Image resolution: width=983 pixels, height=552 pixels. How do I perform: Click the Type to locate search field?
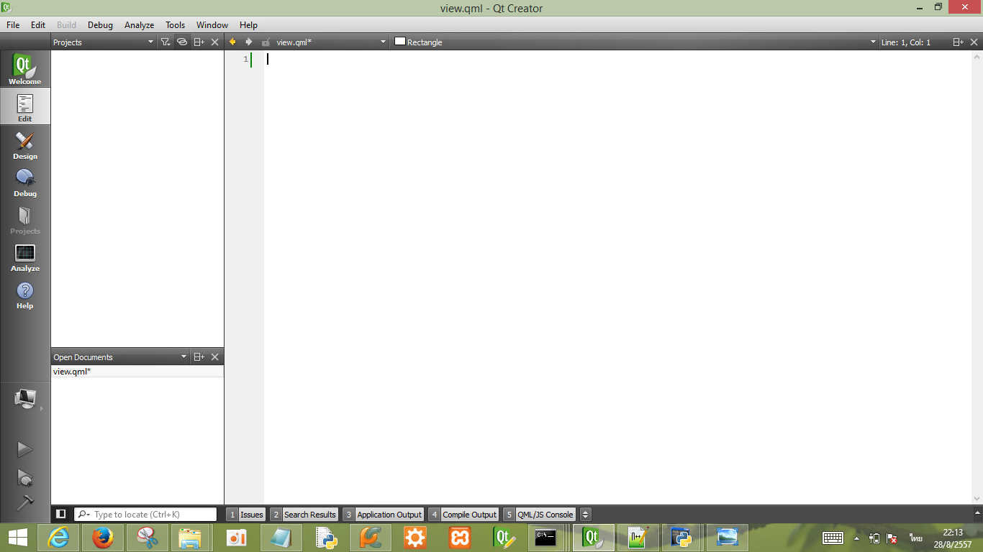point(144,514)
